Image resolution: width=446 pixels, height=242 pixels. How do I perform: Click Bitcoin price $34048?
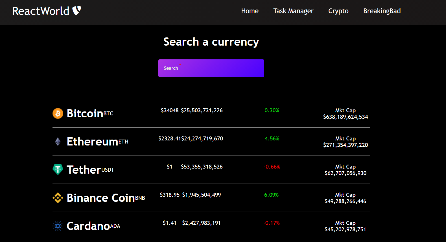[x=170, y=110]
